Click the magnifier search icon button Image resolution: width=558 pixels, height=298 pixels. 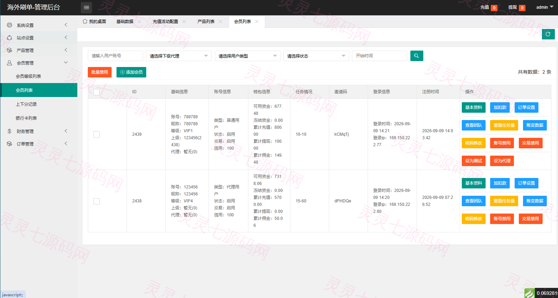[417, 56]
